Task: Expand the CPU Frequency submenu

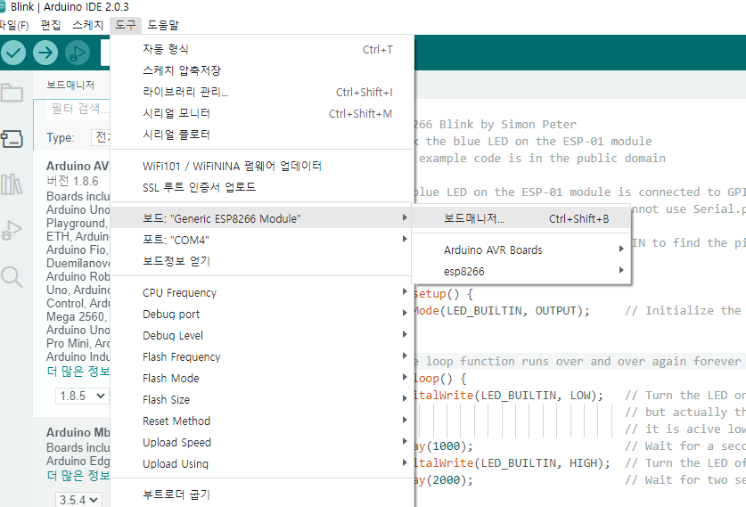Action: [x=262, y=292]
